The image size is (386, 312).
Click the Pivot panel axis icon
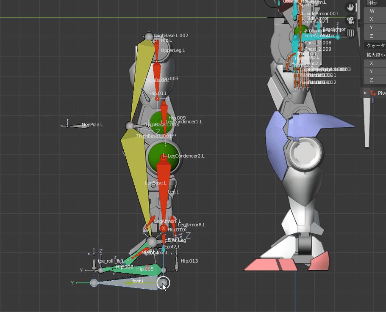(373, 93)
